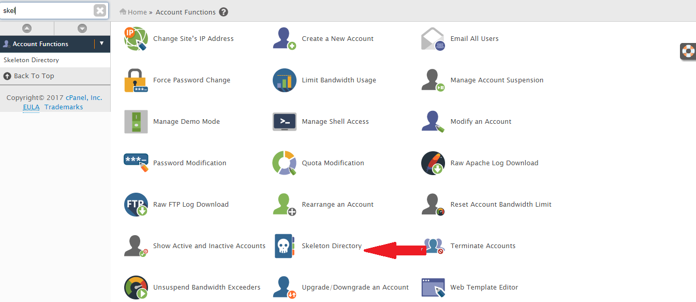Click the Home icon in breadcrumb
This screenshot has width=696, height=302.
pyautogui.click(x=123, y=12)
